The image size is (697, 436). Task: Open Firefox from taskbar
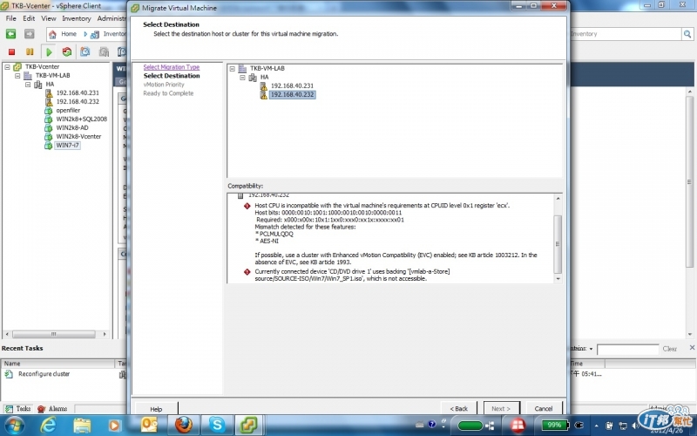click(x=183, y=425)
